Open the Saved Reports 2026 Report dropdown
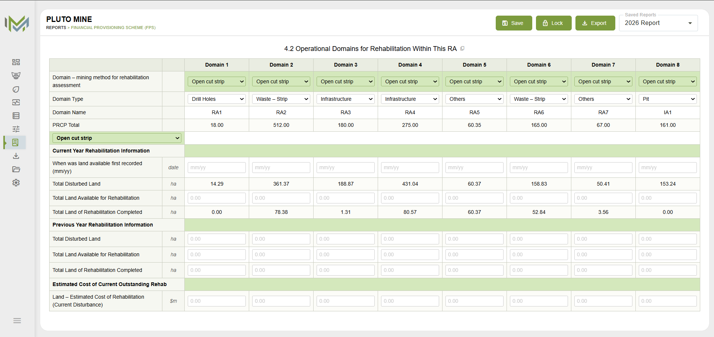This screenshot has width=714, height=337. tap(658, 23)
